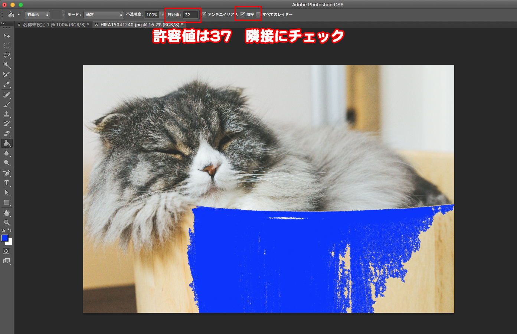The image size is (517, 334).
Task: Select the Horizontal Type tool
Action: click(7, 183)
